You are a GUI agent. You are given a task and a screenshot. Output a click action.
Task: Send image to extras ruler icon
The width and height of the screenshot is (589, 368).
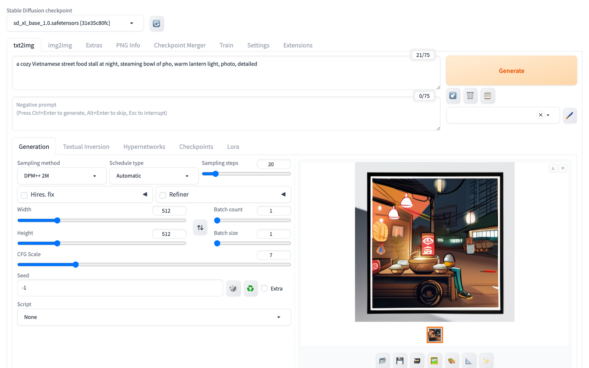tap(469, 361)
